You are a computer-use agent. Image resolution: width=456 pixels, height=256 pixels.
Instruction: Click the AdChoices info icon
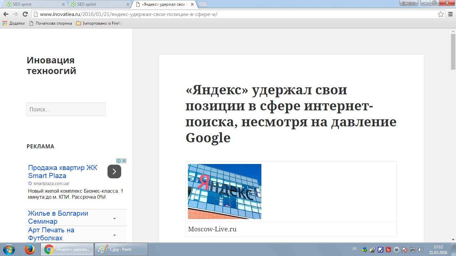(x=119, y=161)
